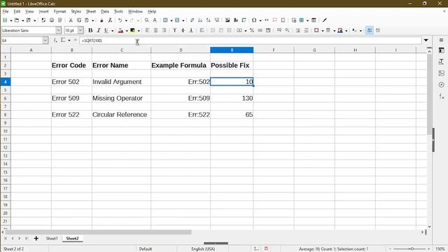
Task: Click the Copy icon in toolbar
Action: [79, 20]
